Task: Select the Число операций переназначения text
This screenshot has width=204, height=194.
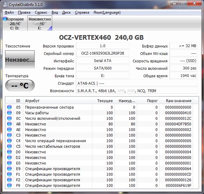Action: 55,141
